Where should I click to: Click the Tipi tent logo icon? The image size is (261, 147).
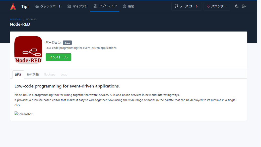pos(13,6)
